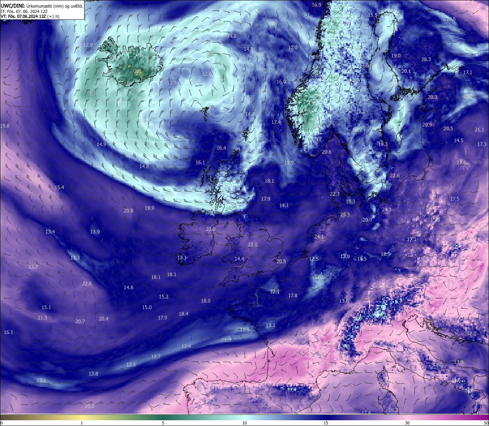
Task: Click the '23.7' value on the map
Action: coord(33,267)
